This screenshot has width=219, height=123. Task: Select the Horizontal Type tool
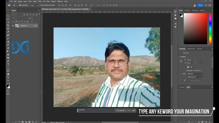[8, 64]
